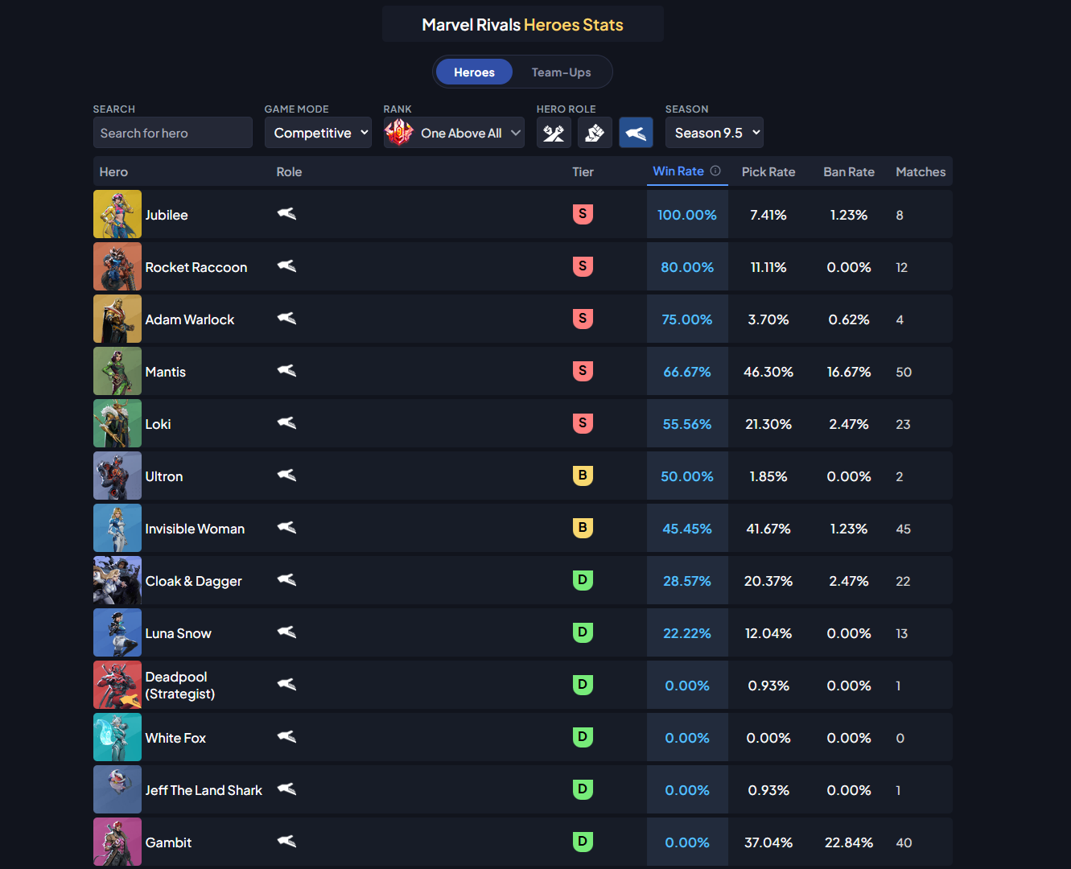Open the Cloak & Dagger hero name link

pos(193,581)
